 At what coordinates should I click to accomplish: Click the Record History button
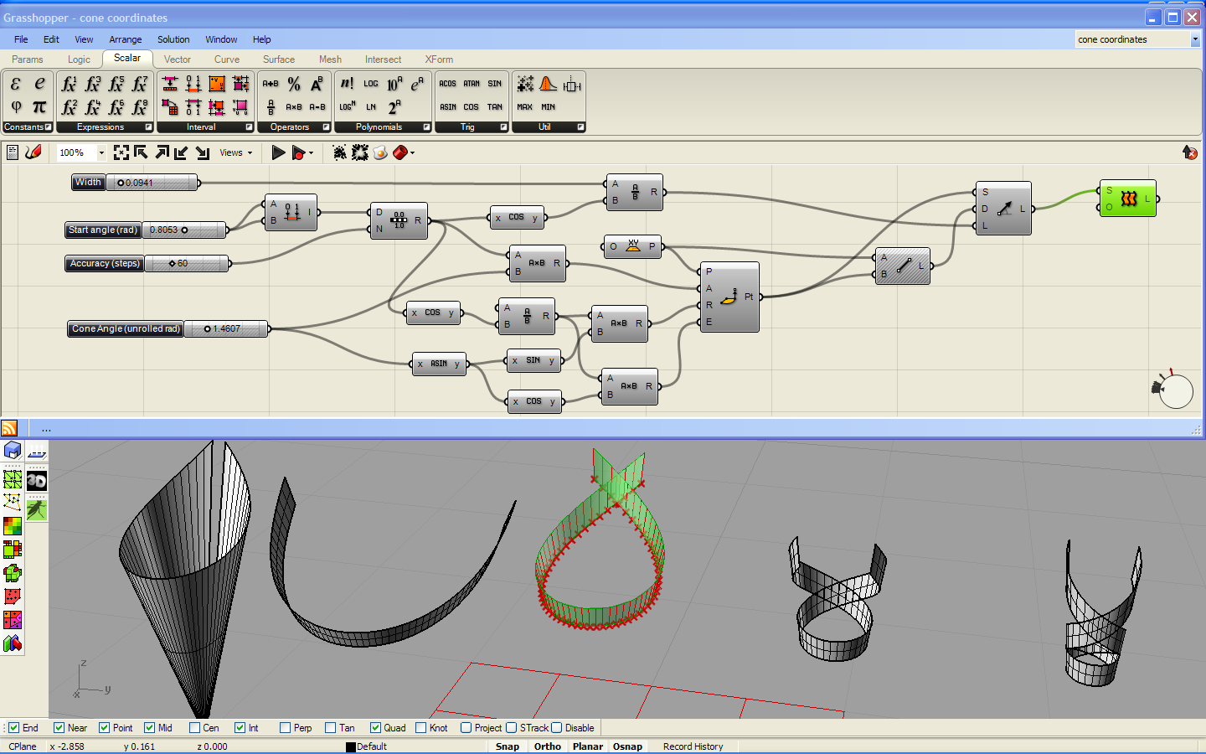693,746
